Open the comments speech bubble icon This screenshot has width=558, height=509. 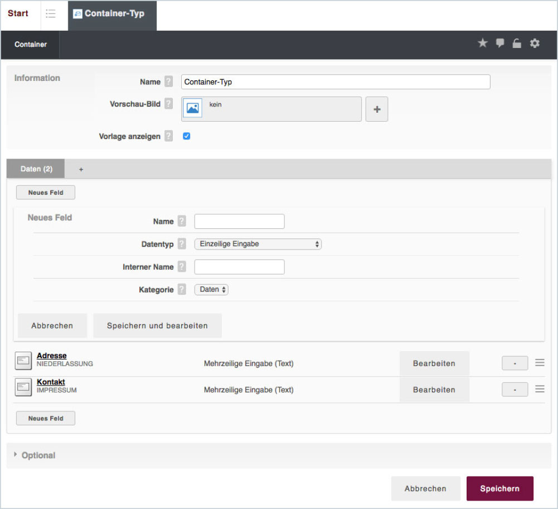point(500,43)
